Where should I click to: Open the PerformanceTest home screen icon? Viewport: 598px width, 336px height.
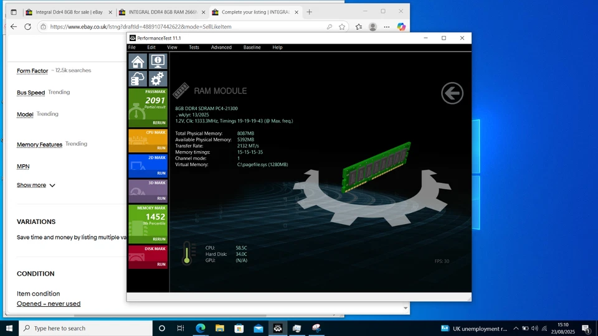138,62
